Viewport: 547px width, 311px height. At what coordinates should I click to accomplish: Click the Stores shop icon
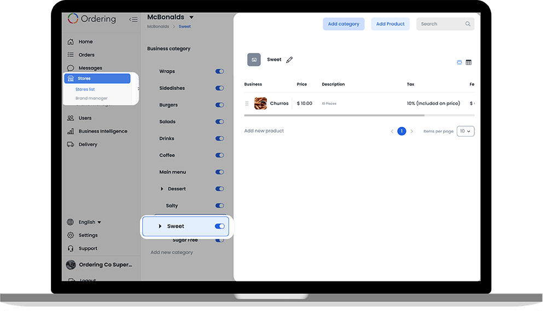pyautogui.click(x=71, y=79)
